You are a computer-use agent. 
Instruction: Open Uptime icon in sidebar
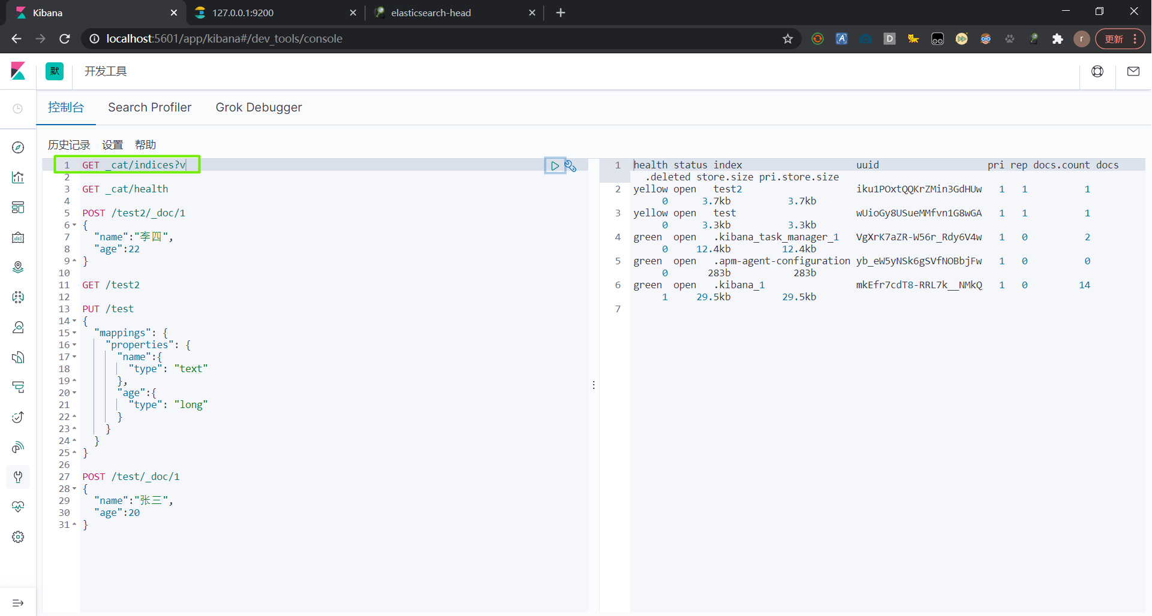tap(18, 417)
